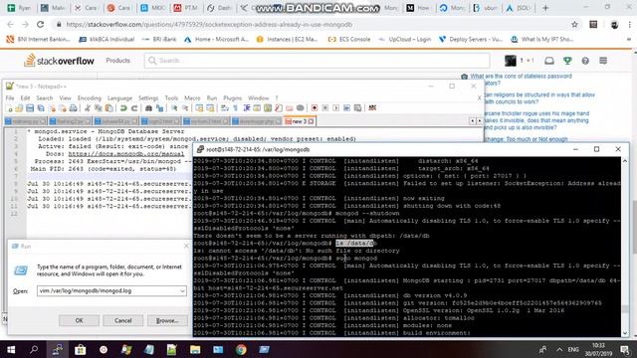Open the Stack Overflow inbox icon
Screen dimensions: 637x358
coord(549,61)
